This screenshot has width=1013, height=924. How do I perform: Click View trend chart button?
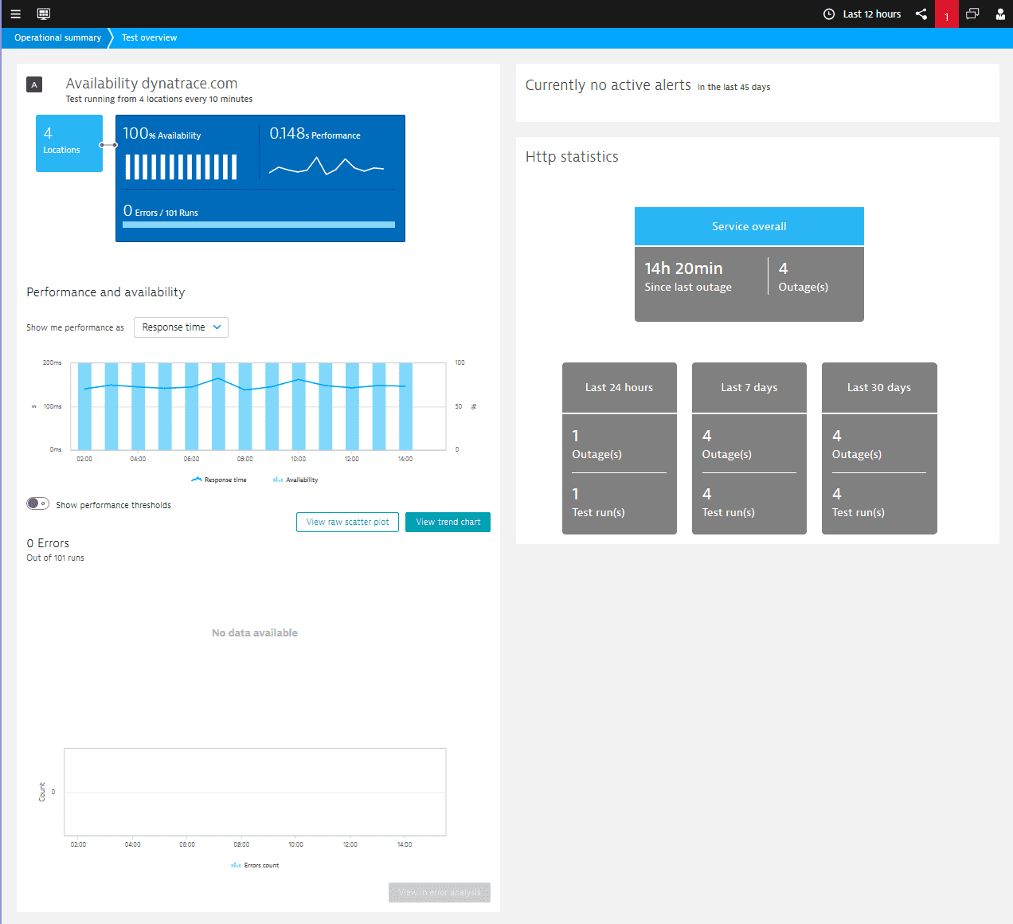(x=448, y=522)
